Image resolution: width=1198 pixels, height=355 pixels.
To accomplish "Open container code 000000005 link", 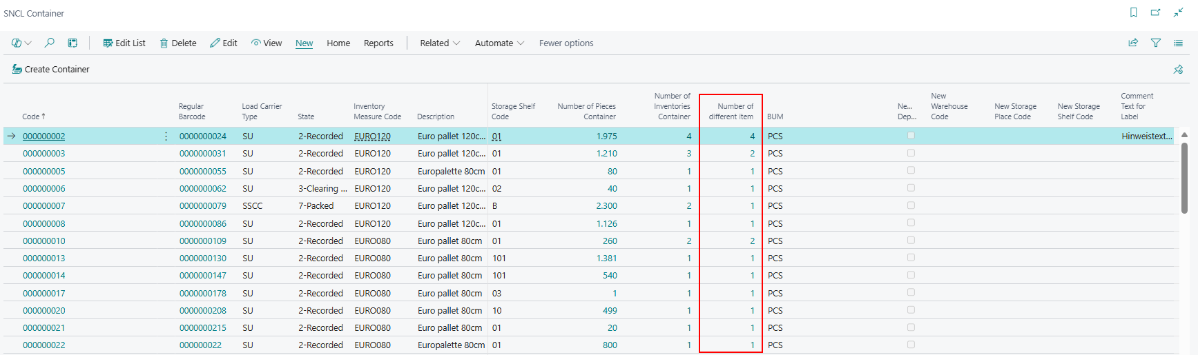I will tap(44, 171).
